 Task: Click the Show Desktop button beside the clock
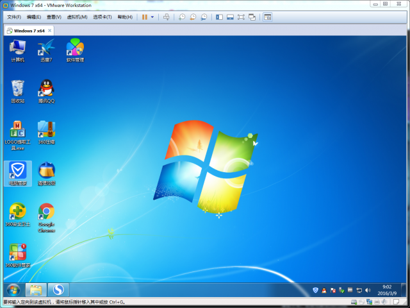coord(403,290)
